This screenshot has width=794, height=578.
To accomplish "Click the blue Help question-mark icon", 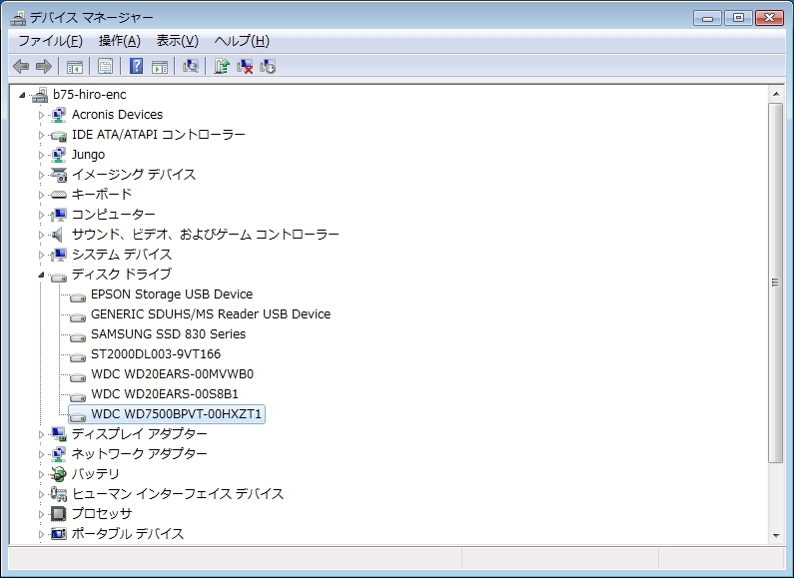I will click(136, 66).
